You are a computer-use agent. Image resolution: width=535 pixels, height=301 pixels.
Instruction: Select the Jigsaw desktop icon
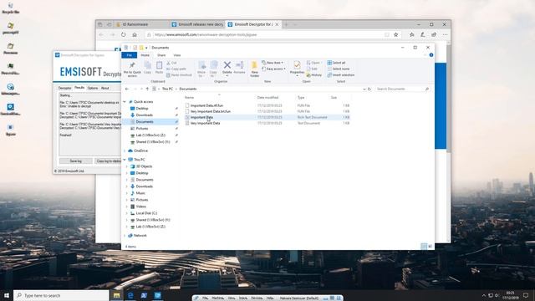click(x=11, y=130)
